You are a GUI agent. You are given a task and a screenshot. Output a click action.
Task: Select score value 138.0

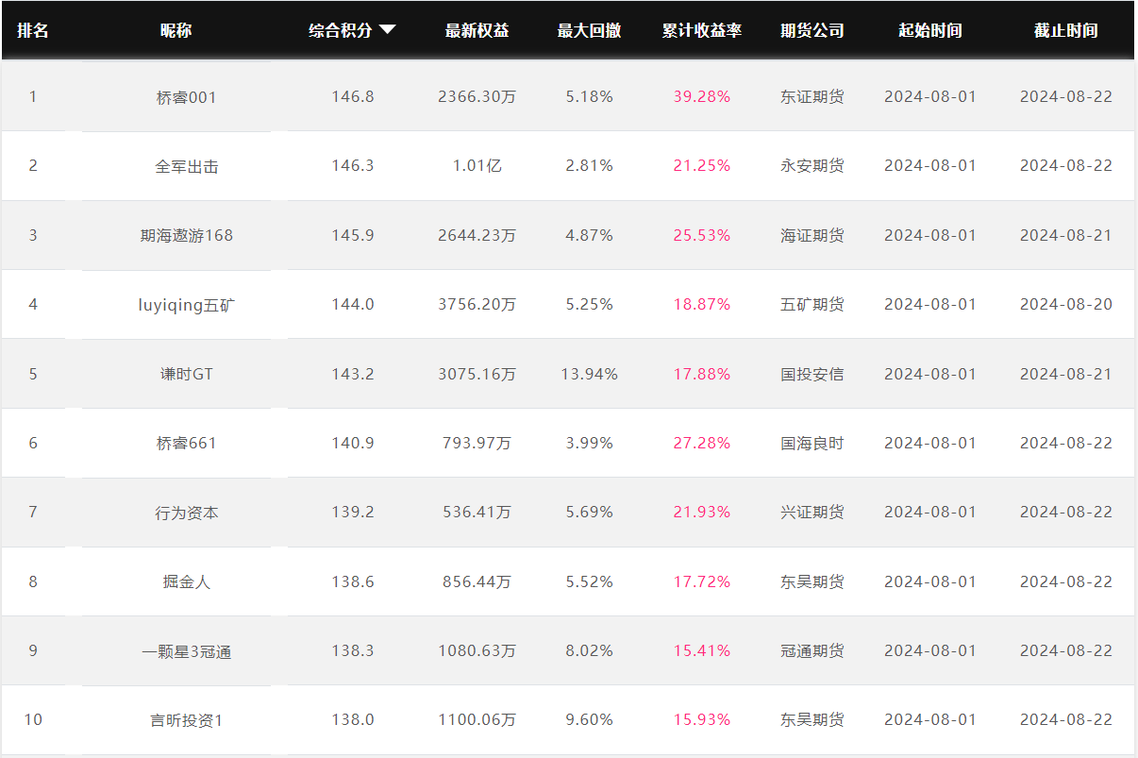pos(353,719)
